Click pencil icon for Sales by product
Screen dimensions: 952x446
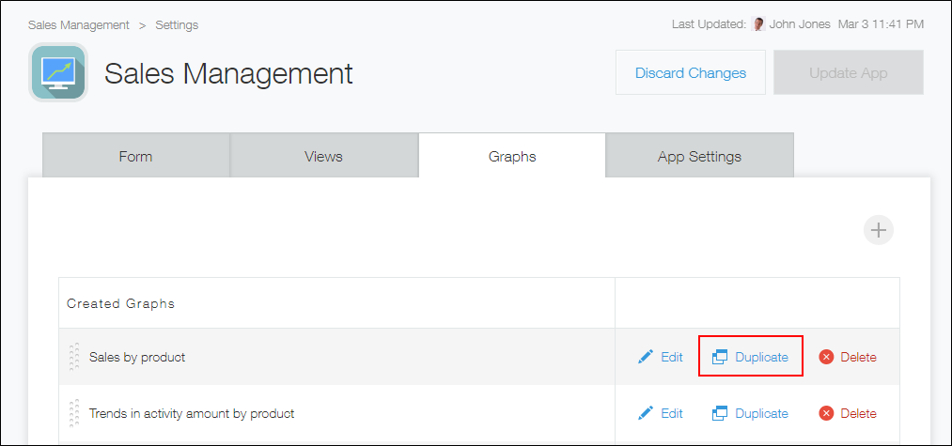[x=645, y=357]
